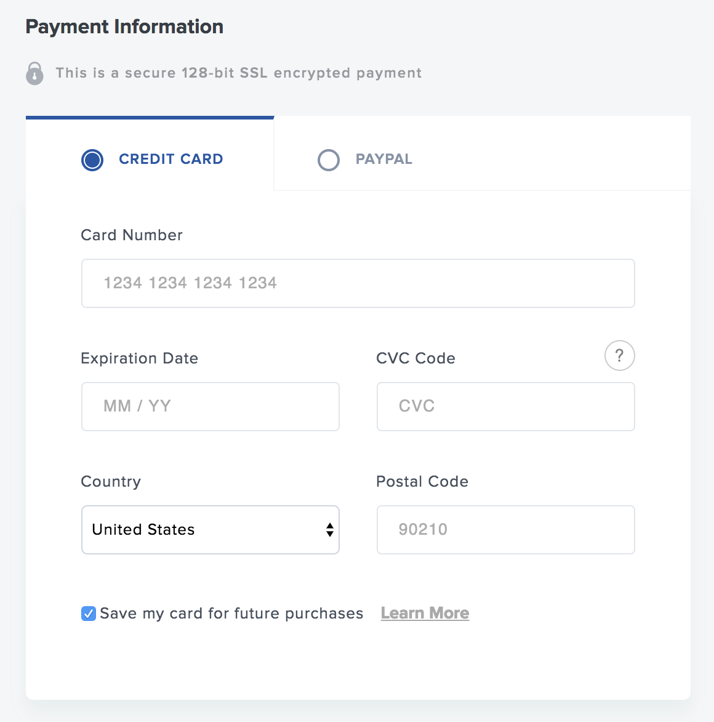Switch to the CREDIT CARD tab label
This screenshot has height=722, width=714.
(x=170, y=159)
